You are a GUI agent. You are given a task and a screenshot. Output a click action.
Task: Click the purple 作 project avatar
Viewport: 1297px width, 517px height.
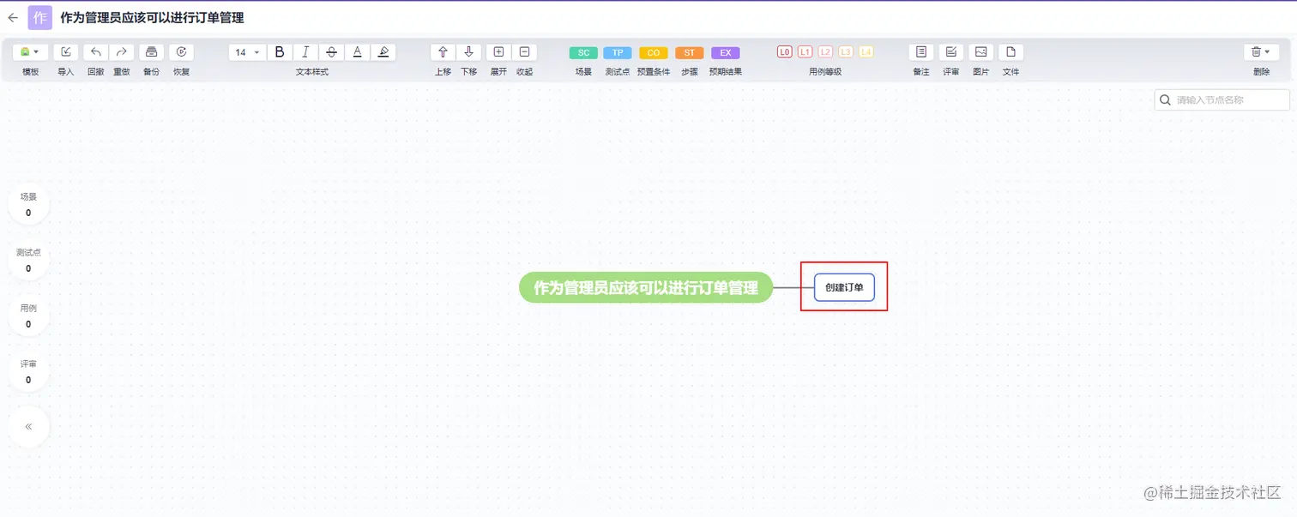pos(40,17)
